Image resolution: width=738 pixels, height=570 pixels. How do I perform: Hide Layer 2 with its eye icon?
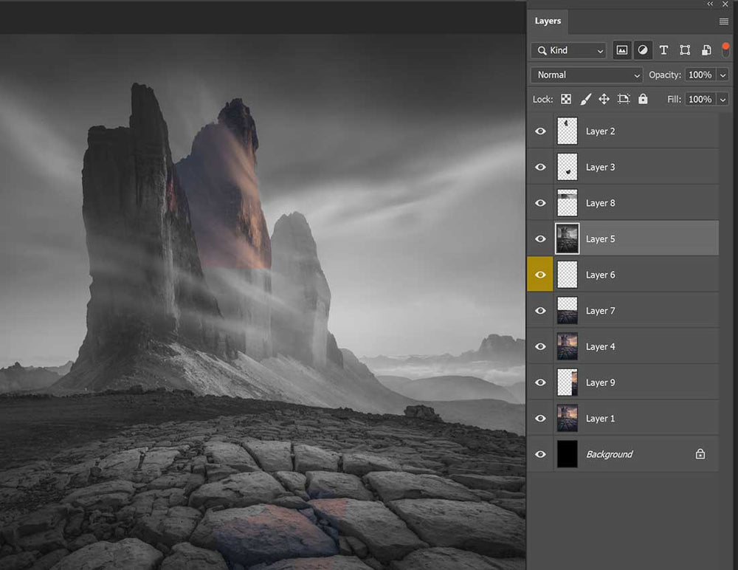(x=540, y=131)
